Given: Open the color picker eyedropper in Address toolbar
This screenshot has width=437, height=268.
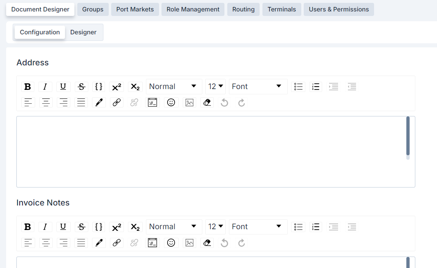Looking at the screenshot, I should tap(99, 103).
